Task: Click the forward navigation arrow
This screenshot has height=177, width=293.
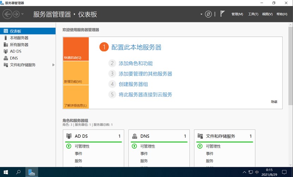Action: (16, 14)
